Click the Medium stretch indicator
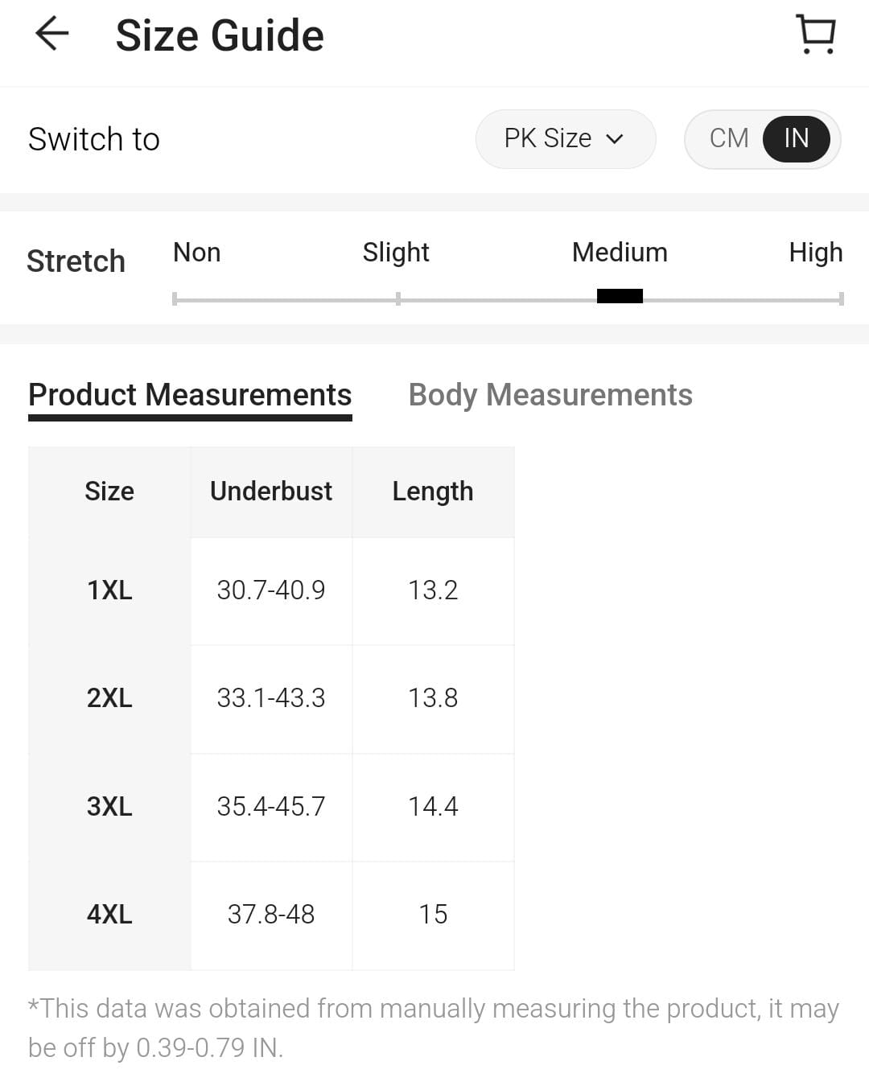 click(620, 296)
